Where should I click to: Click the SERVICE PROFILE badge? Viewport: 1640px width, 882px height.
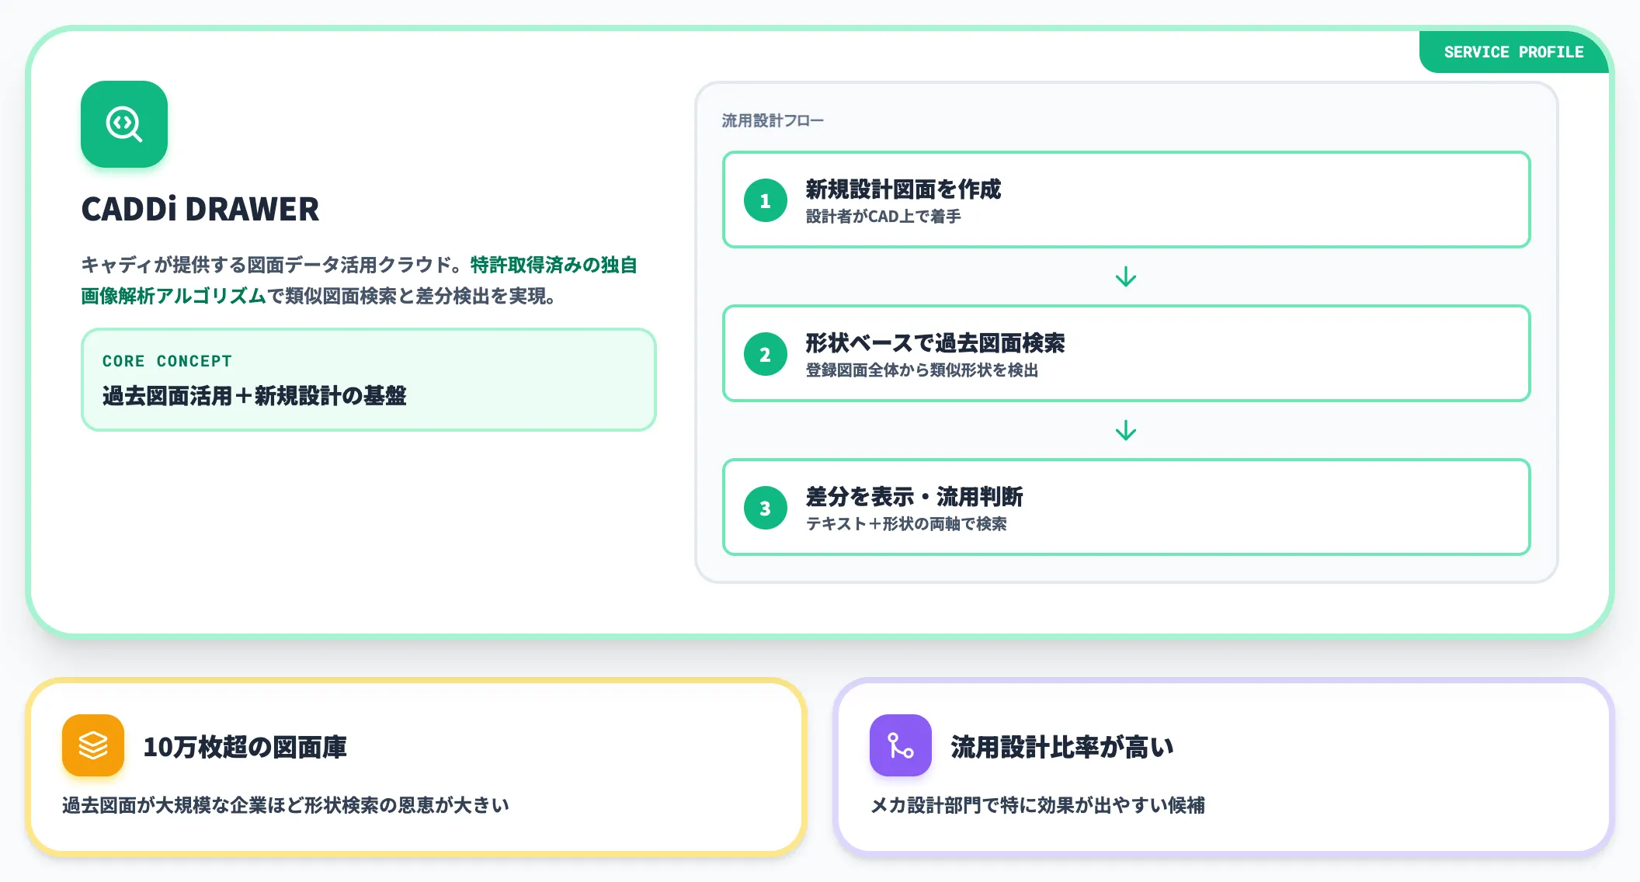click(x=1513, y=52)
